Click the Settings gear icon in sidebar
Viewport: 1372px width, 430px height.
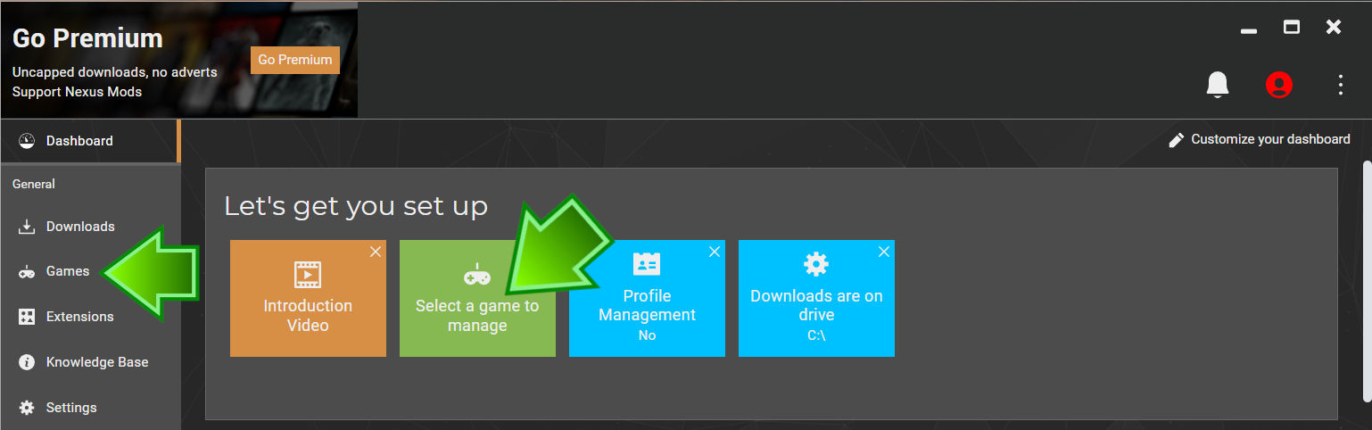click(x=27, y=408)
